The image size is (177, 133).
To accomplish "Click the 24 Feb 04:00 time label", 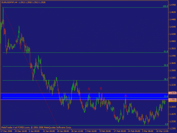I will [x=134, y=131].
